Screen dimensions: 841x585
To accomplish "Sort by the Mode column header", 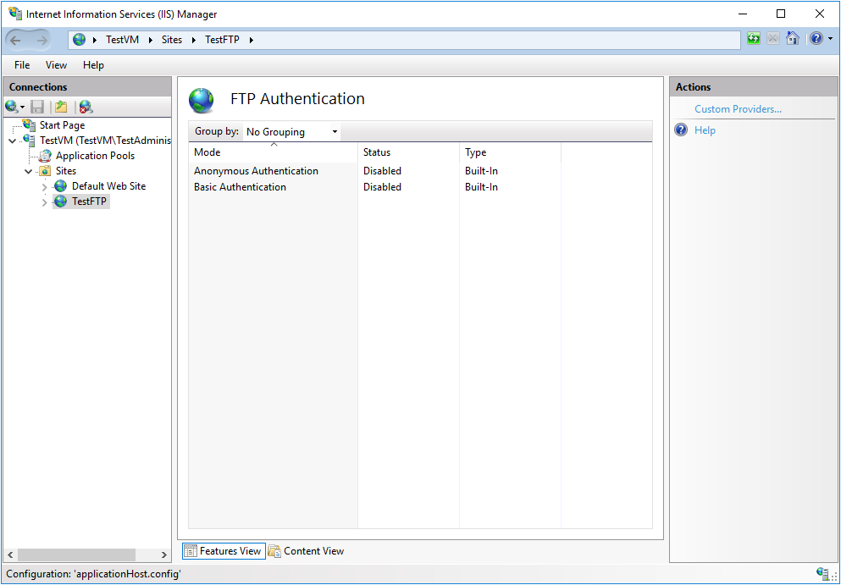I will pyautogui.click(x=273, y=152).
